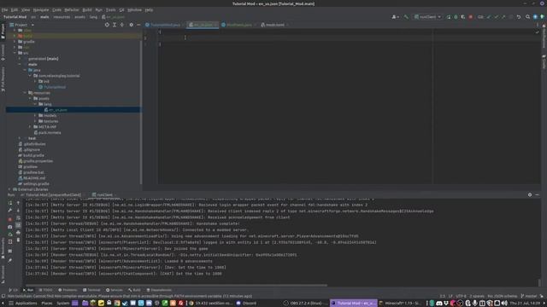
Task: Click master git branch in status bar
Action: tap(528, 296)
